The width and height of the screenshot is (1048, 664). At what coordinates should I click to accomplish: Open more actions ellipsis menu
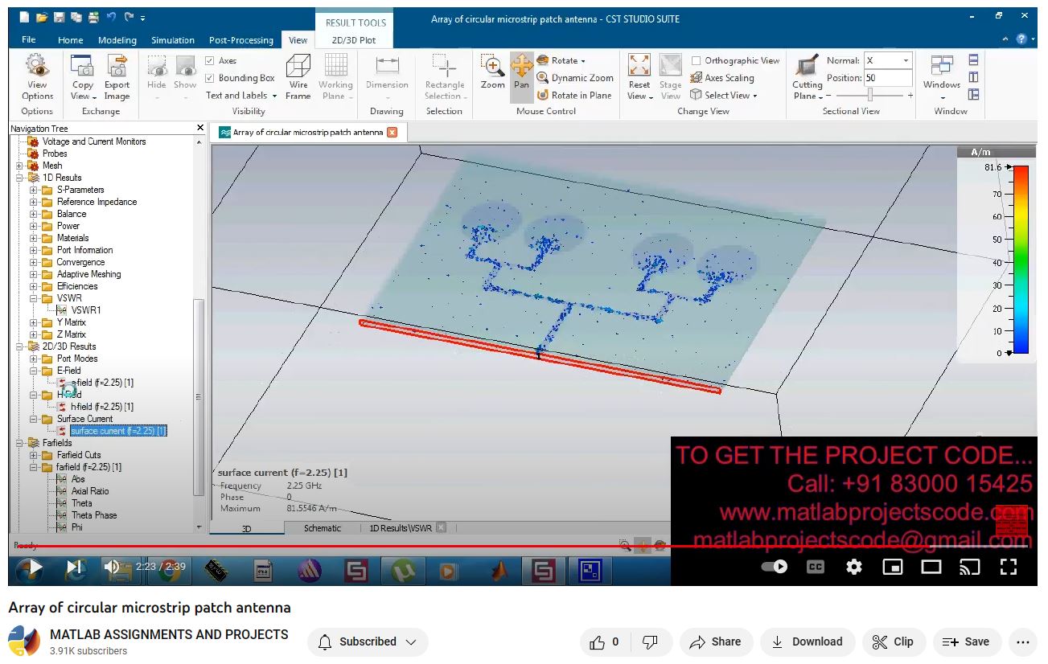coord(1023,641)
